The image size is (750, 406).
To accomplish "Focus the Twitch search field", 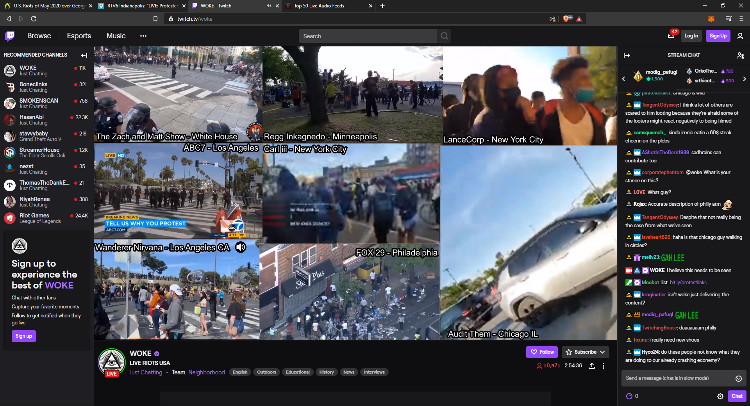I will 368,36.
